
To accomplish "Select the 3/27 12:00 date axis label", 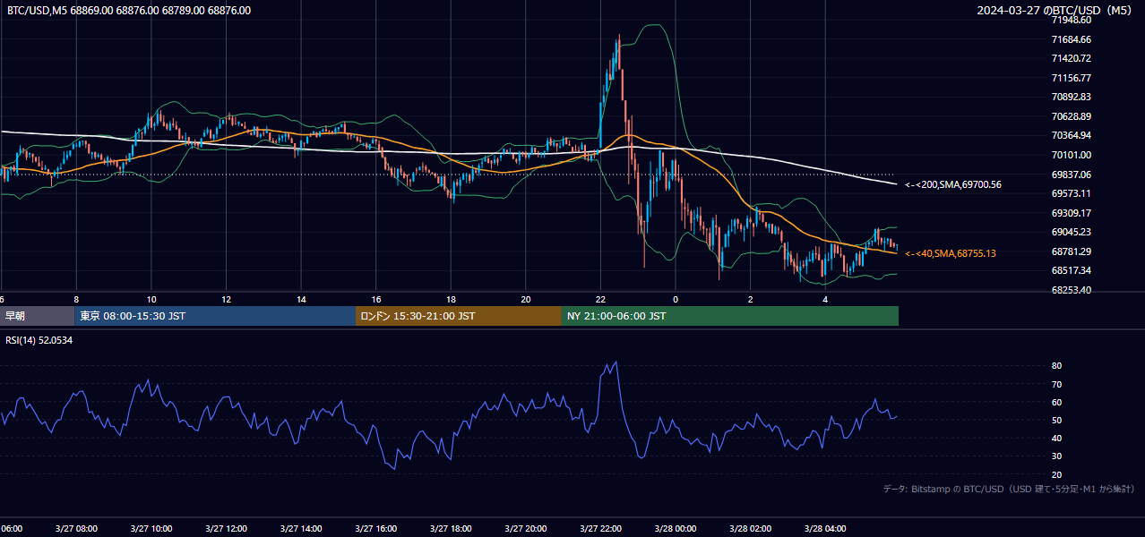I will pos(226,528).
